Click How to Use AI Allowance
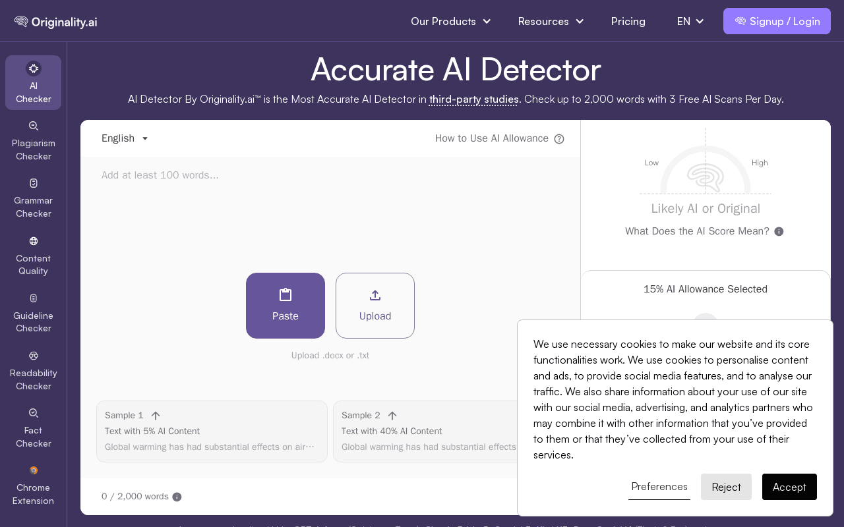The image size is (844, 527). (x=492, y=138)
